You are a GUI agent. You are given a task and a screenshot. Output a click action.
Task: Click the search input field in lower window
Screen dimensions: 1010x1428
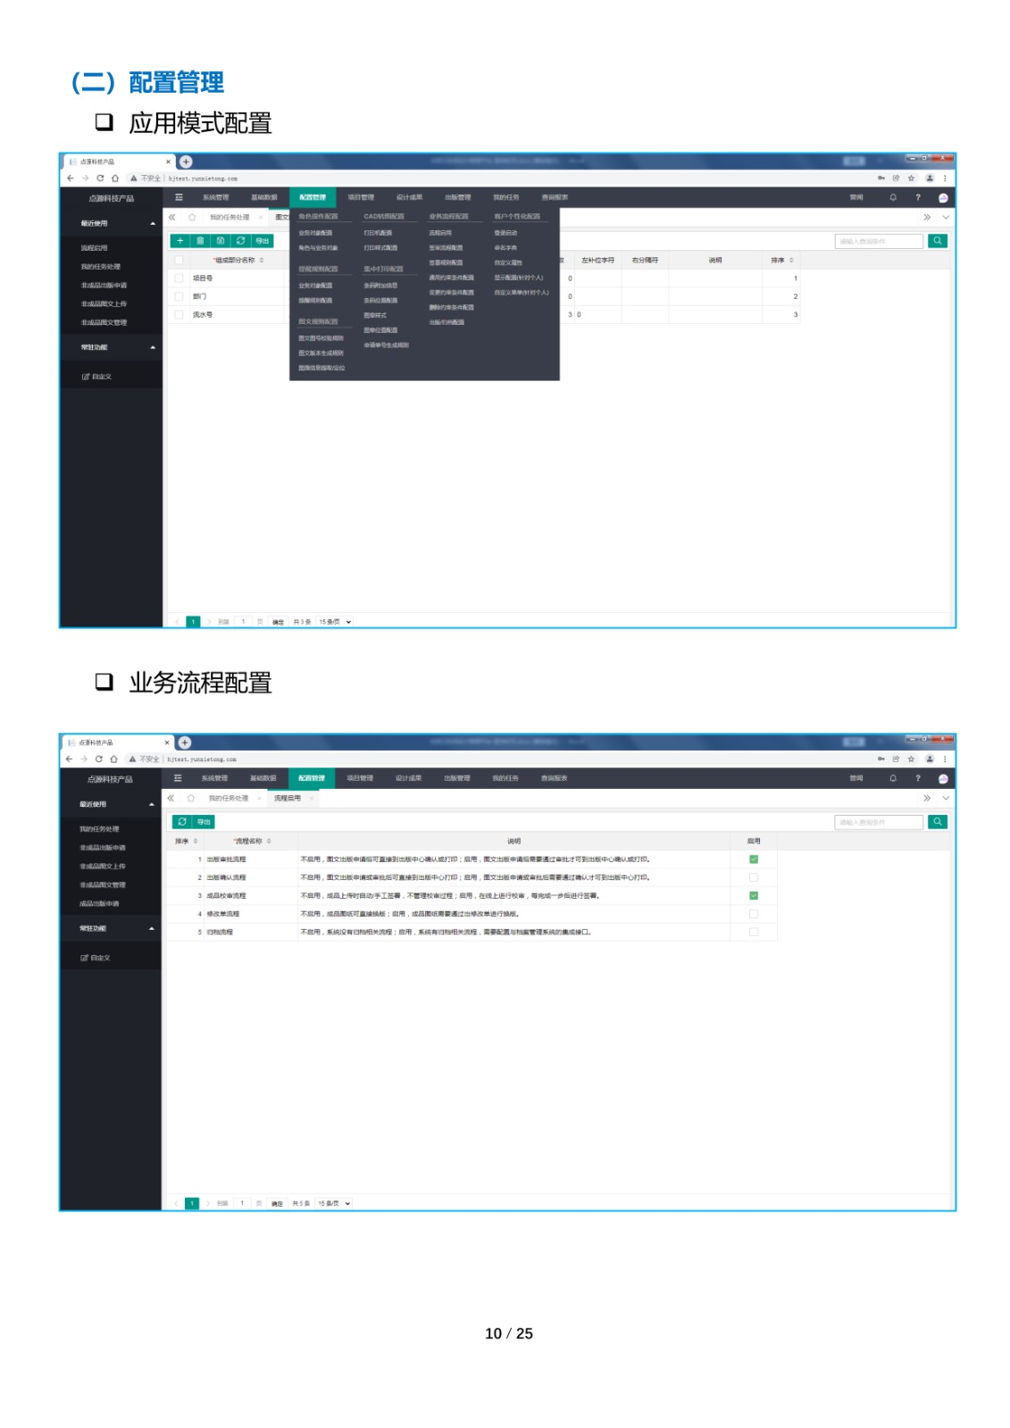(878, 822)
